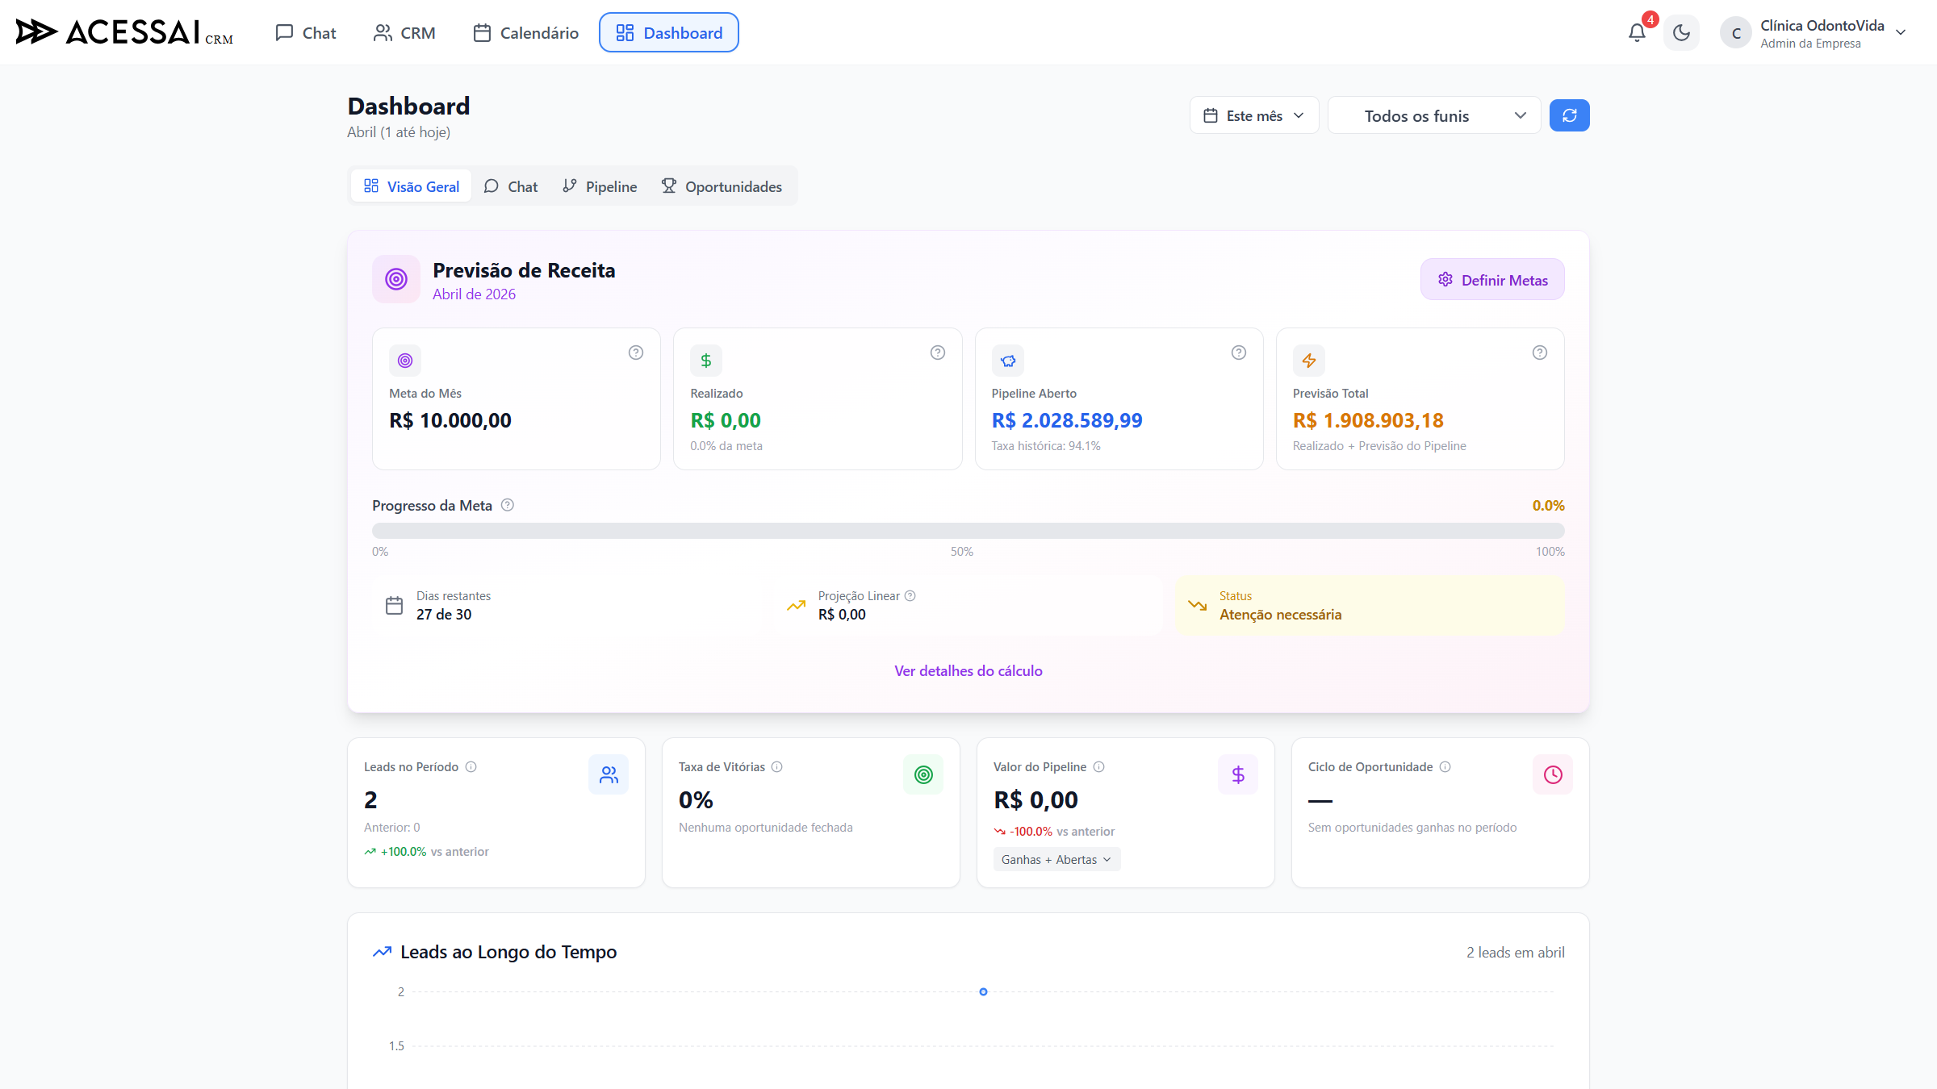Open Ver detalhes do cálculo link
Screen dimensions: 1937x1089
pos(968,670)
